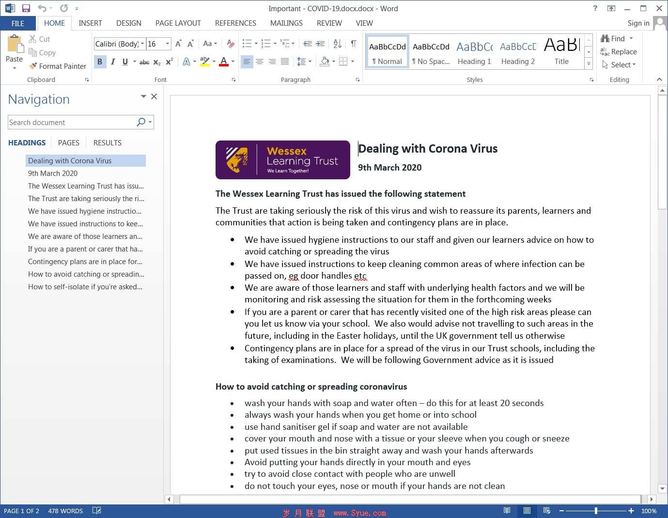Viewport: 668px width, 518px height.
Task: Click the Save icon in title bar
Action: 26,8
